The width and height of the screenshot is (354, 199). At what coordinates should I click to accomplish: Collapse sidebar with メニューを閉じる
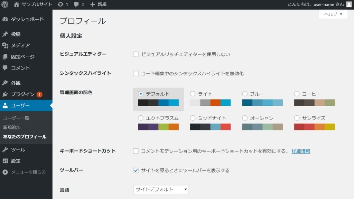(x=28, y=172)
